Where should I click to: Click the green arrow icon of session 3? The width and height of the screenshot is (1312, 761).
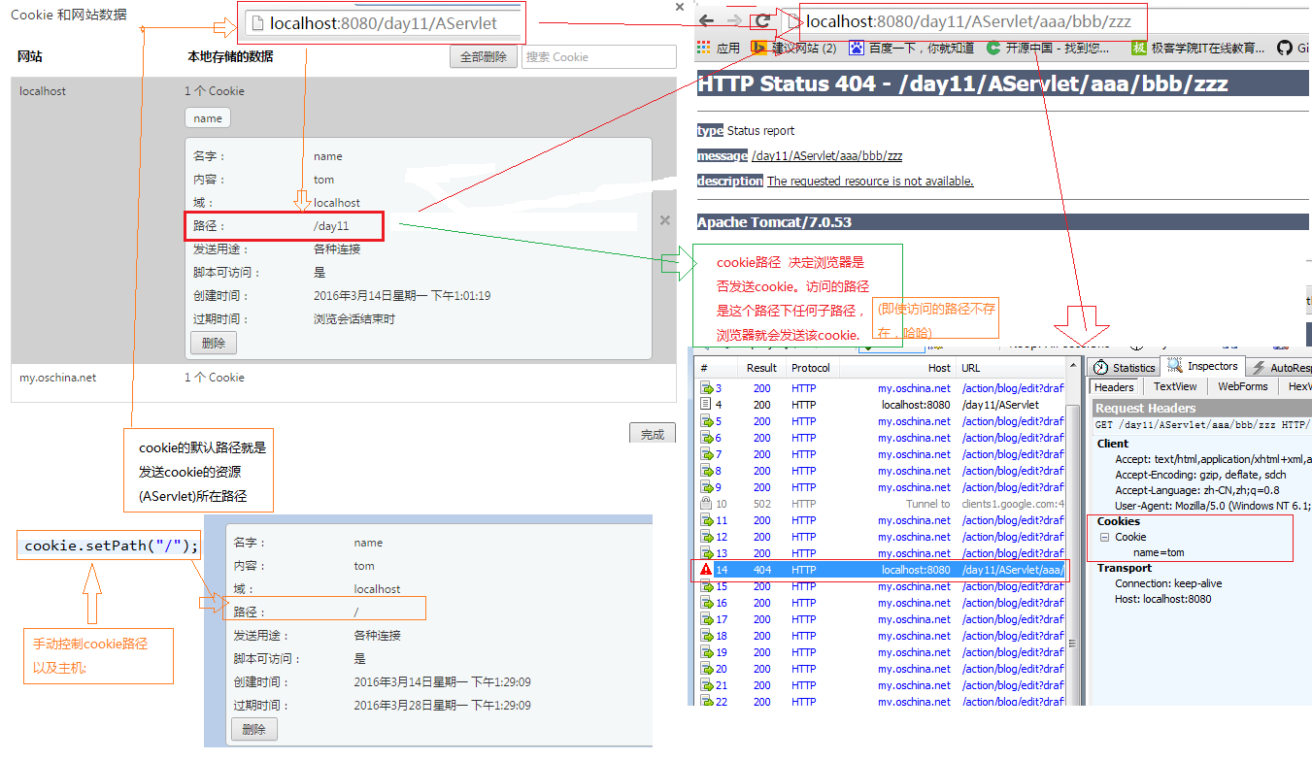(x=706, y=388)
